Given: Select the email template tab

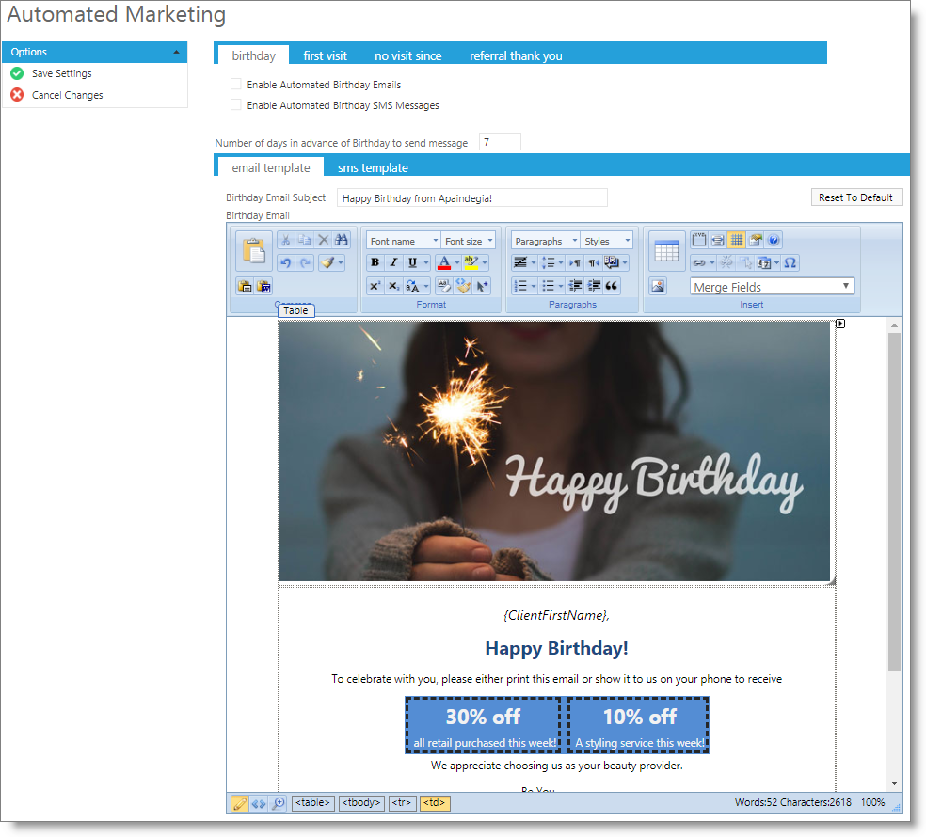Looking at the screenshot, I should coord(270,167).
